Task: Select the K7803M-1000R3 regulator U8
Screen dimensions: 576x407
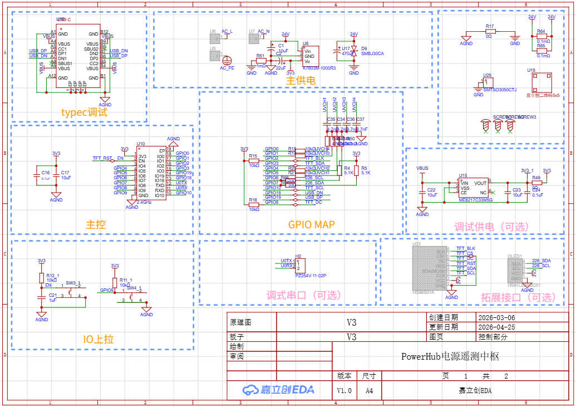Action: (x=311, y=56)
